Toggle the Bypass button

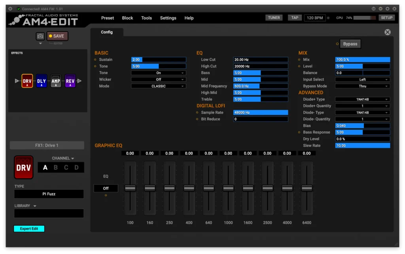pyautogui.click(x=350, y=44)
